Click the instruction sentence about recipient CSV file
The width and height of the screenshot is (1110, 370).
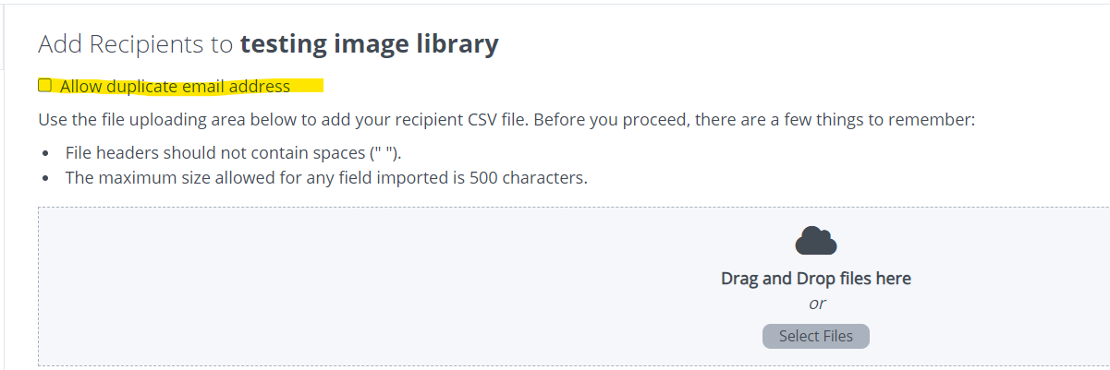(506, 120)
